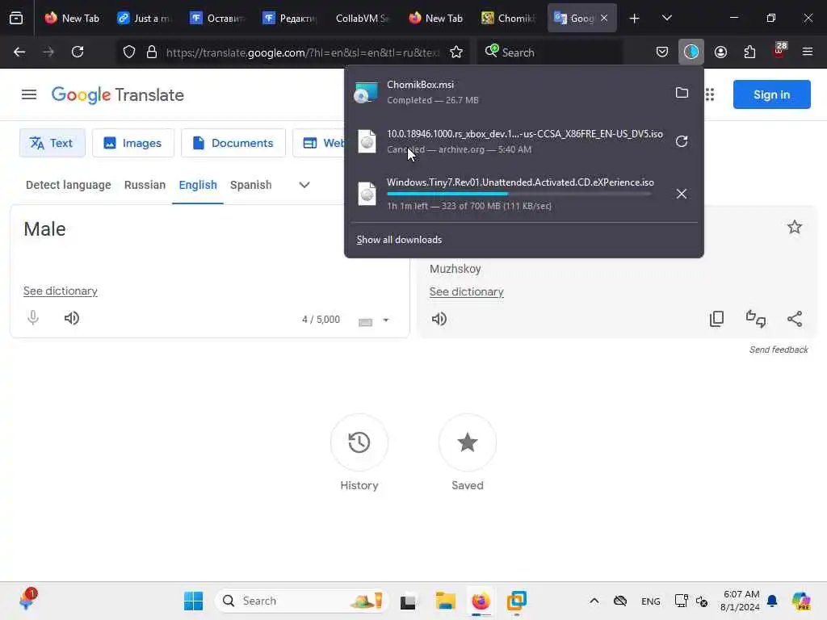The width and height of the screenshot is (827, 620).
Task: Retry the canceled xbox_dev ISO download
Action: [x=682, y=141]
